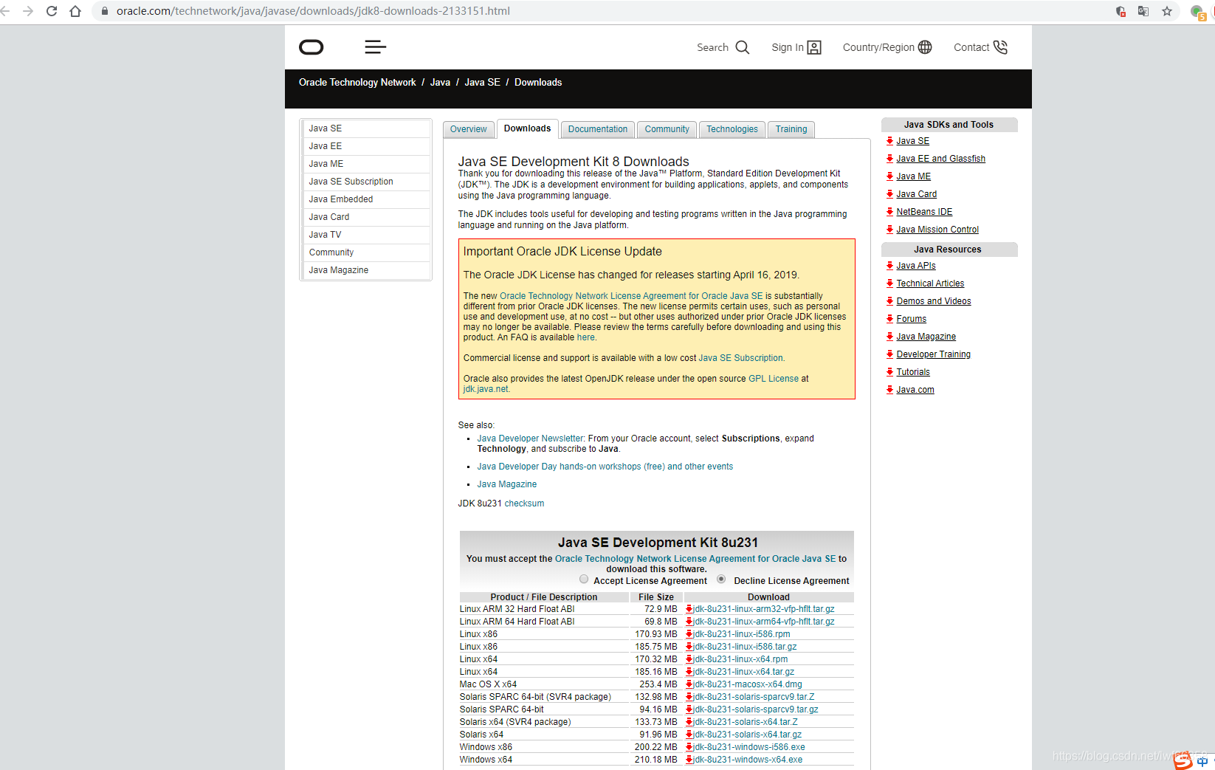Click the '210.18 MB' file size cell
Screen dimensions: 1215x770
coord(655,760)
